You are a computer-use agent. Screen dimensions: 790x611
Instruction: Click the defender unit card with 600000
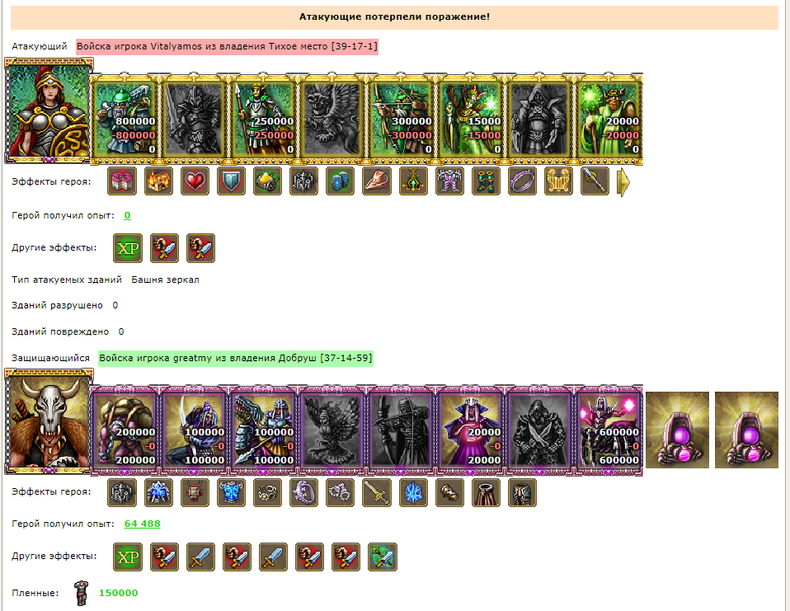pos(609,430)
